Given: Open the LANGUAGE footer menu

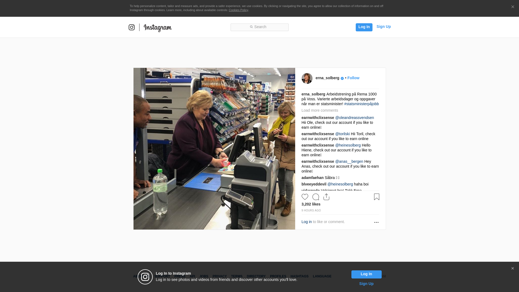Looking at the screenshot, I should pos(322,276).
